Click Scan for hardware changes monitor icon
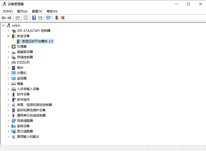Image resolution: width=206 pixels, height=151 pixels. pos(49,18)
